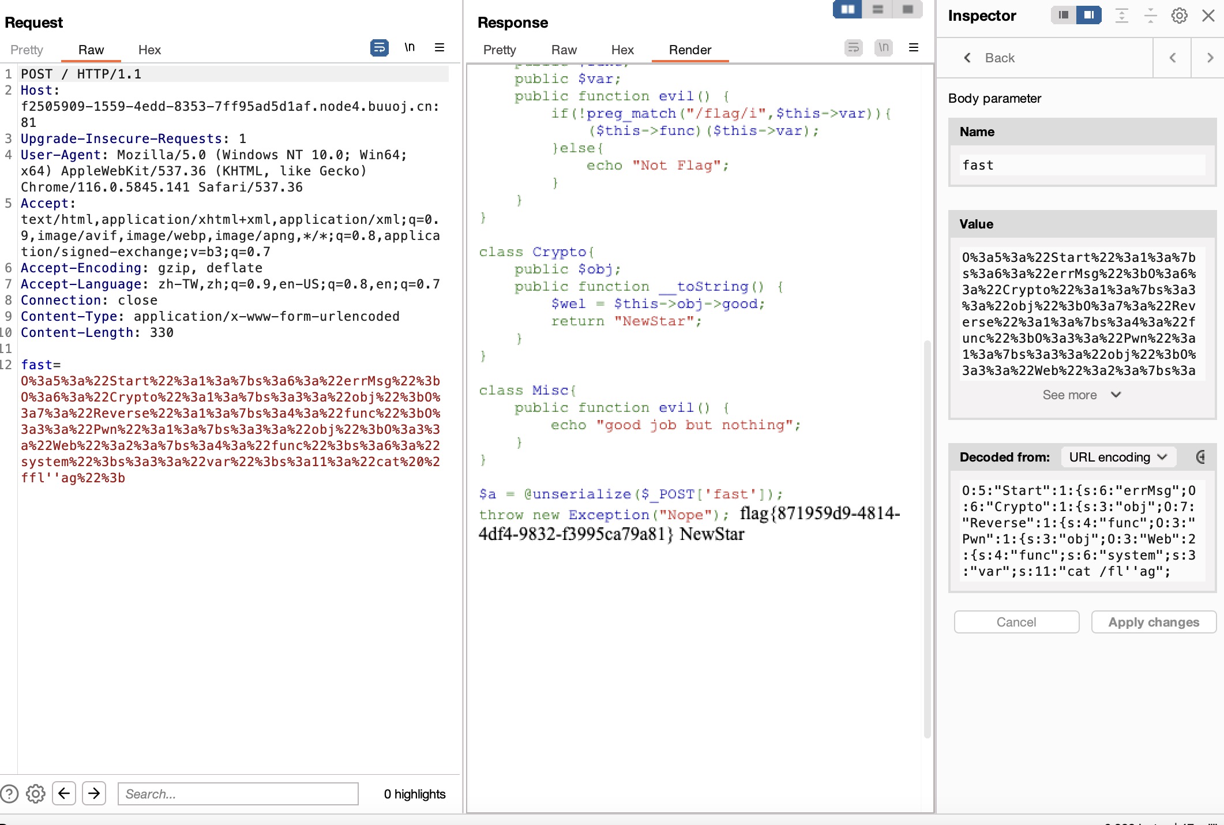The image size is (1224, 825).
Task: Collapse all Inspector sections icon
Action: coord(1150,16)
